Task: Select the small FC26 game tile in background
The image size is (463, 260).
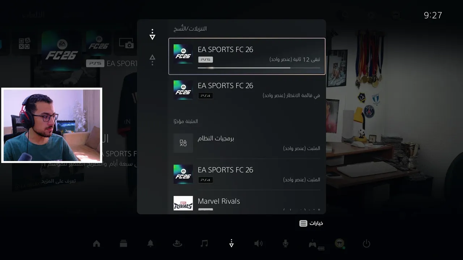Action: (x=98, y=43)
